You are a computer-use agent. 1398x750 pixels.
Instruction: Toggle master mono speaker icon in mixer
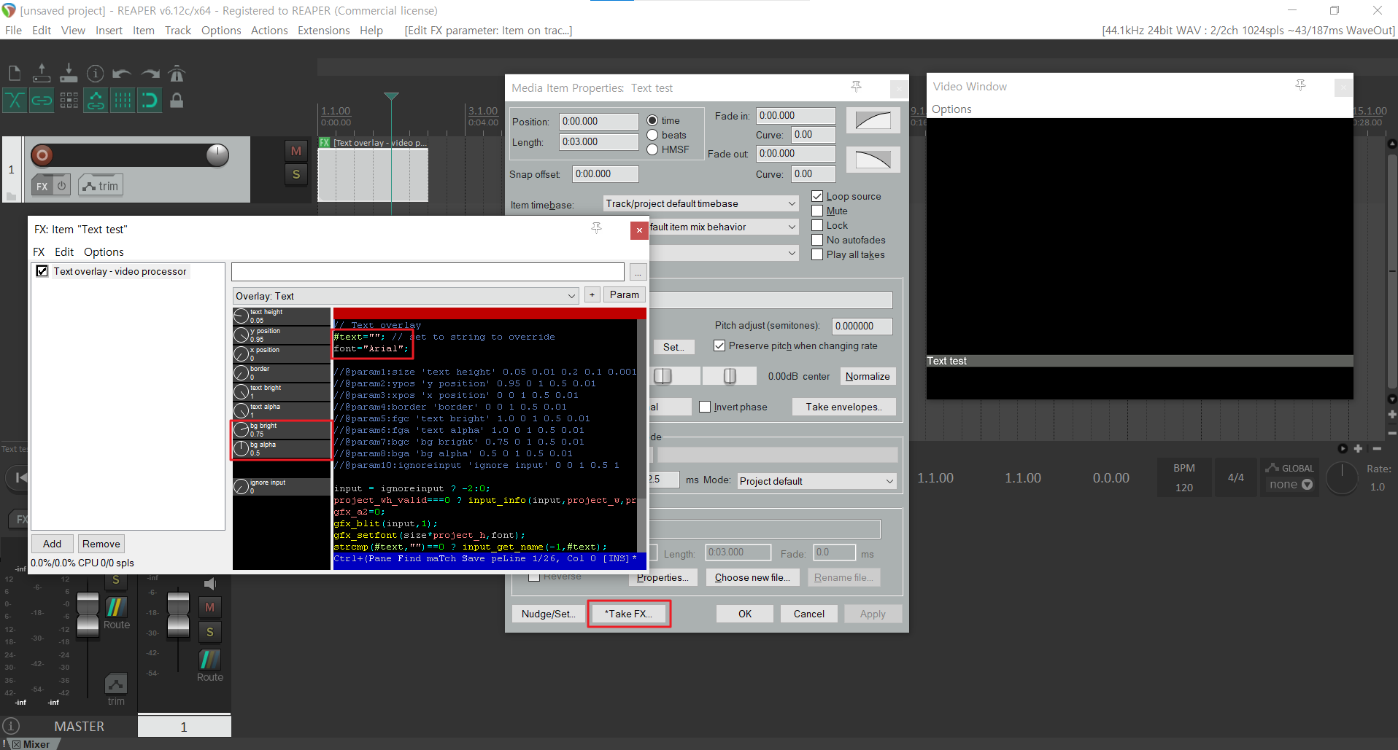[210, 584]
